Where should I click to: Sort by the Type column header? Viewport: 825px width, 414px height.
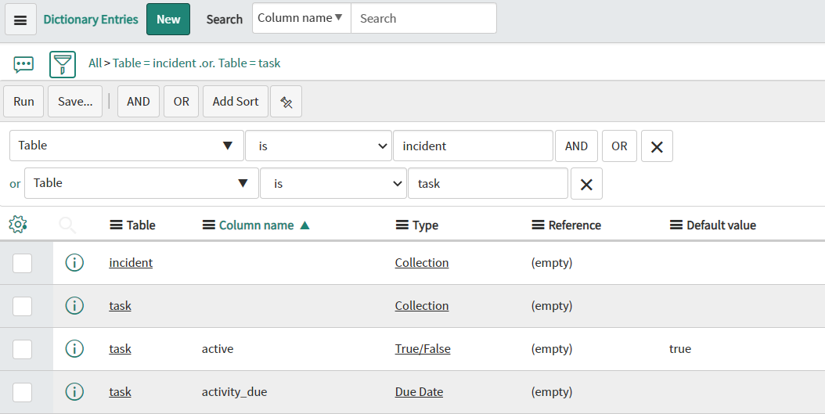pyautogui.click(x=426, y=225)
